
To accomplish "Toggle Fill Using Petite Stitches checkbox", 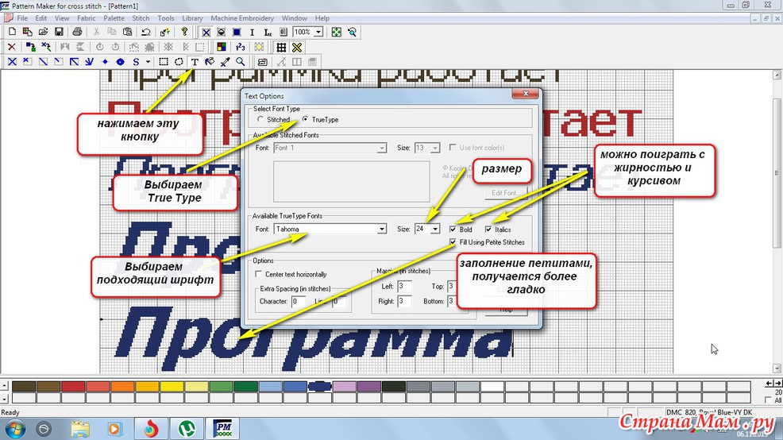I will [x=453, y=242].
